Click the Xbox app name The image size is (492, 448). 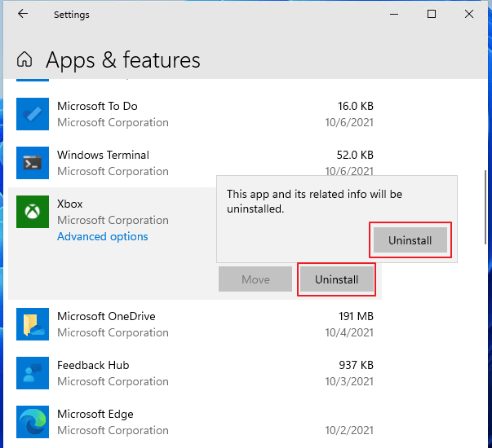point(69,204)
